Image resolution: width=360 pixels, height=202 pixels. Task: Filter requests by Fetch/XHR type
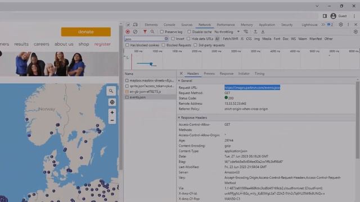(230, 39)
